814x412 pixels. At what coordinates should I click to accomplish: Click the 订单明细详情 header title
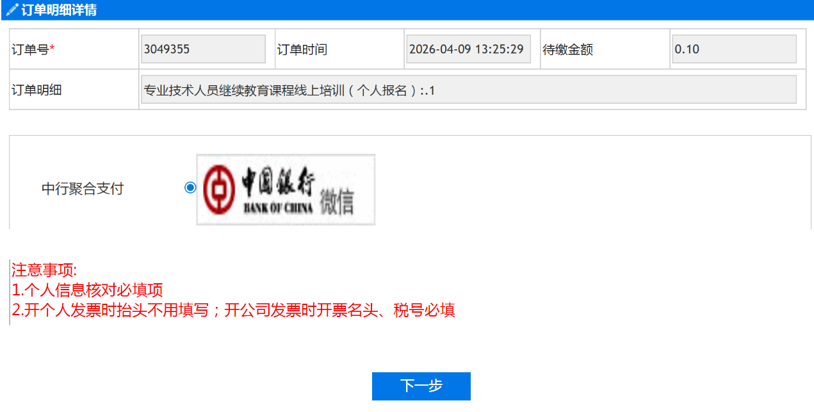(x=59, y=10)
